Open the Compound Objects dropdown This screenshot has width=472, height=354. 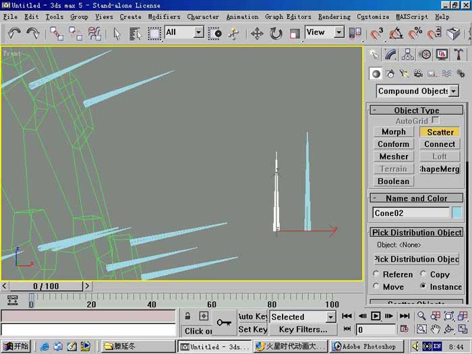point(417,90)
